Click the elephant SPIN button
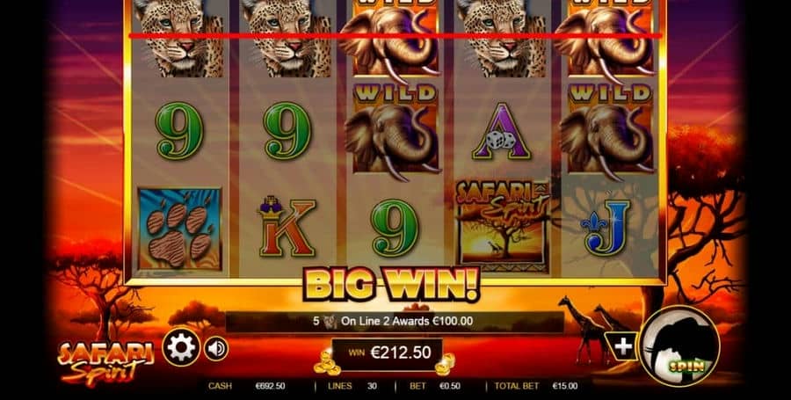Screen dimensions: 791x400 tap(679, 345)
